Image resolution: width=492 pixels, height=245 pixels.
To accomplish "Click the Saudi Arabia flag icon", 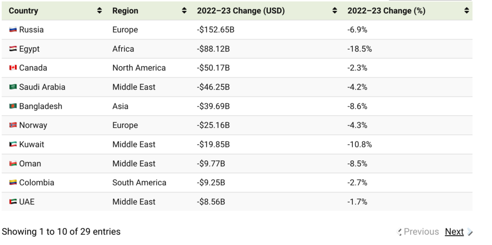I will 13,87.
